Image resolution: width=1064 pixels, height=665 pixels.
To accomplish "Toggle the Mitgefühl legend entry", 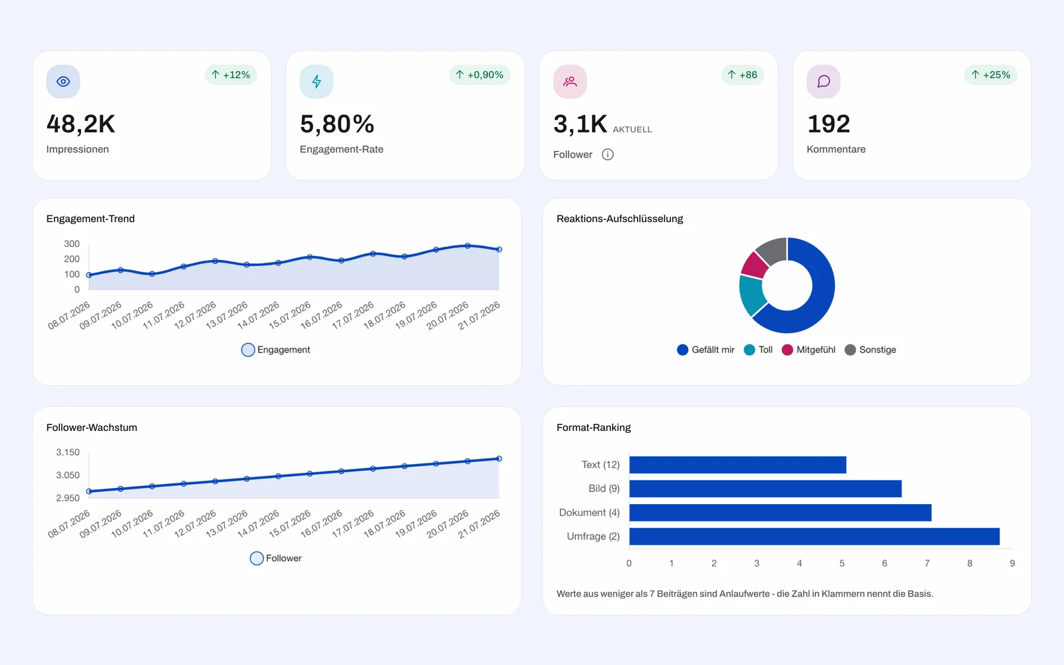I will 809,350.
